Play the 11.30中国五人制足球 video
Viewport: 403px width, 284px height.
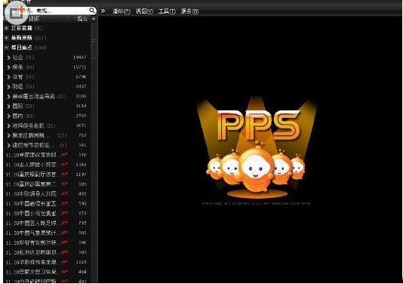(47, 223)
